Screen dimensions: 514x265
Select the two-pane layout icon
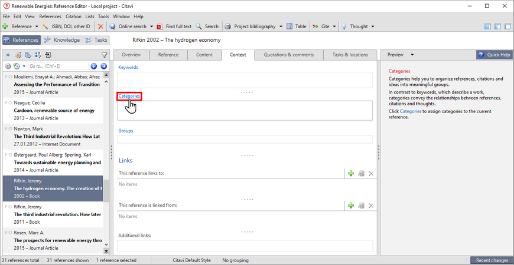497,26
